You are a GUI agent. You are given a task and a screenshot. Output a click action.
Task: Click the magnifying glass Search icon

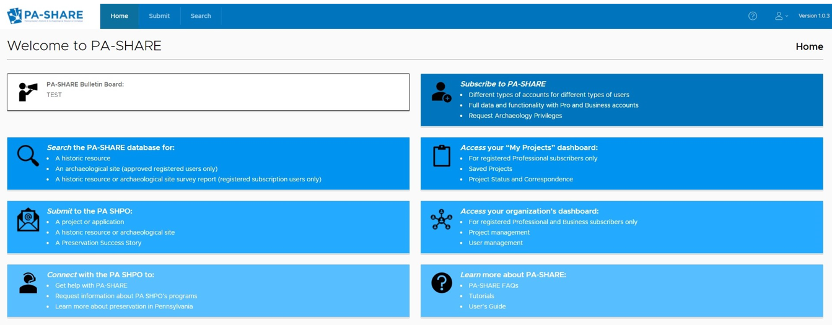28,156
